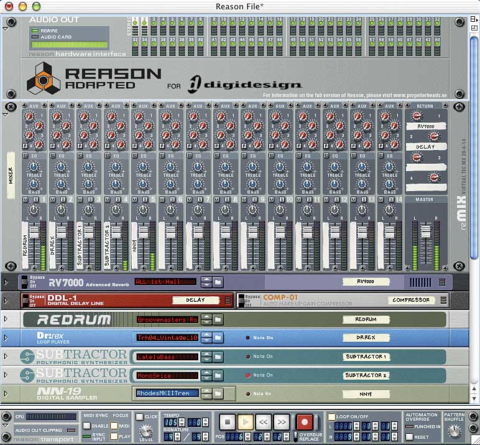480x445 pixels.
Task: Click RV7000 patch name display
Action: click(x=165, y=282)
